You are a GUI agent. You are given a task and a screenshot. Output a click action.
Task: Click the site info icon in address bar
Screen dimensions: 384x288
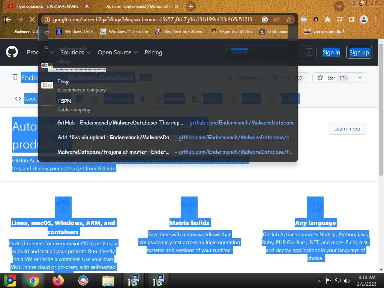(x=47, y=19)
